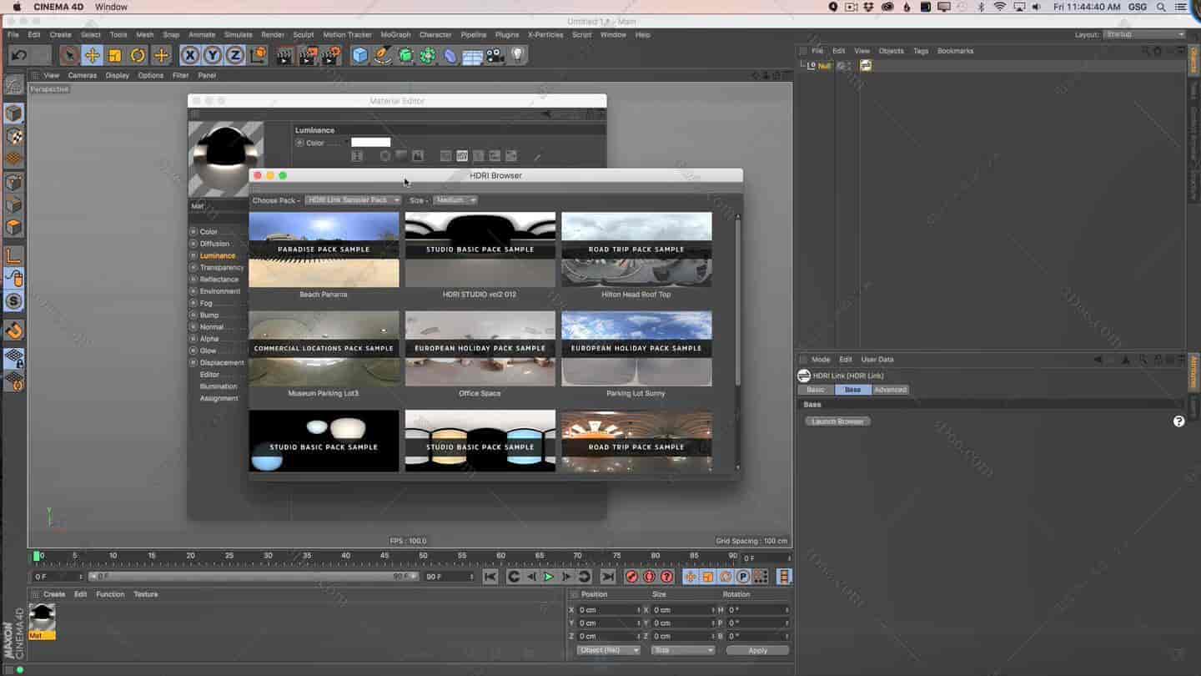Switch to the Advanced tab in attributes
1201x676 pixels.
click(x=890, y=389)
